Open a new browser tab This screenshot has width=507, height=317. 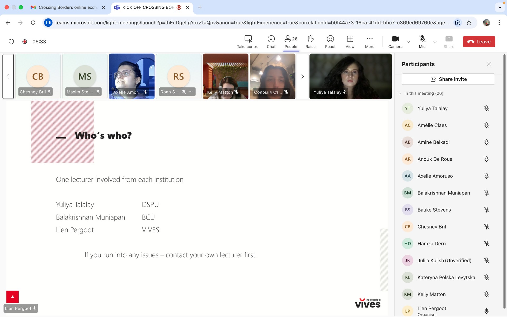(200, 7)
